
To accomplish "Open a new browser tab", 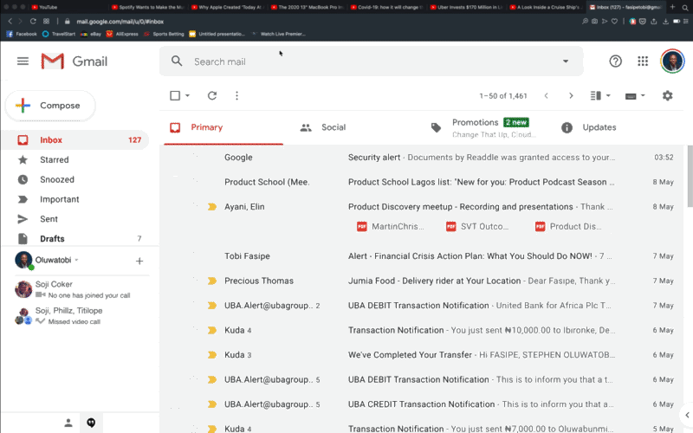I will [672, 7].
